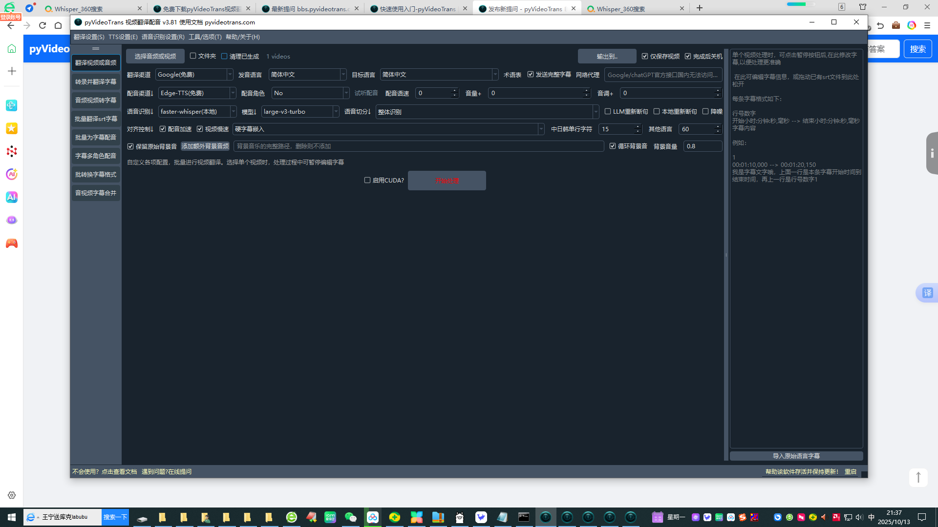Click the 背景音量 value field

(x=702, y=146)
